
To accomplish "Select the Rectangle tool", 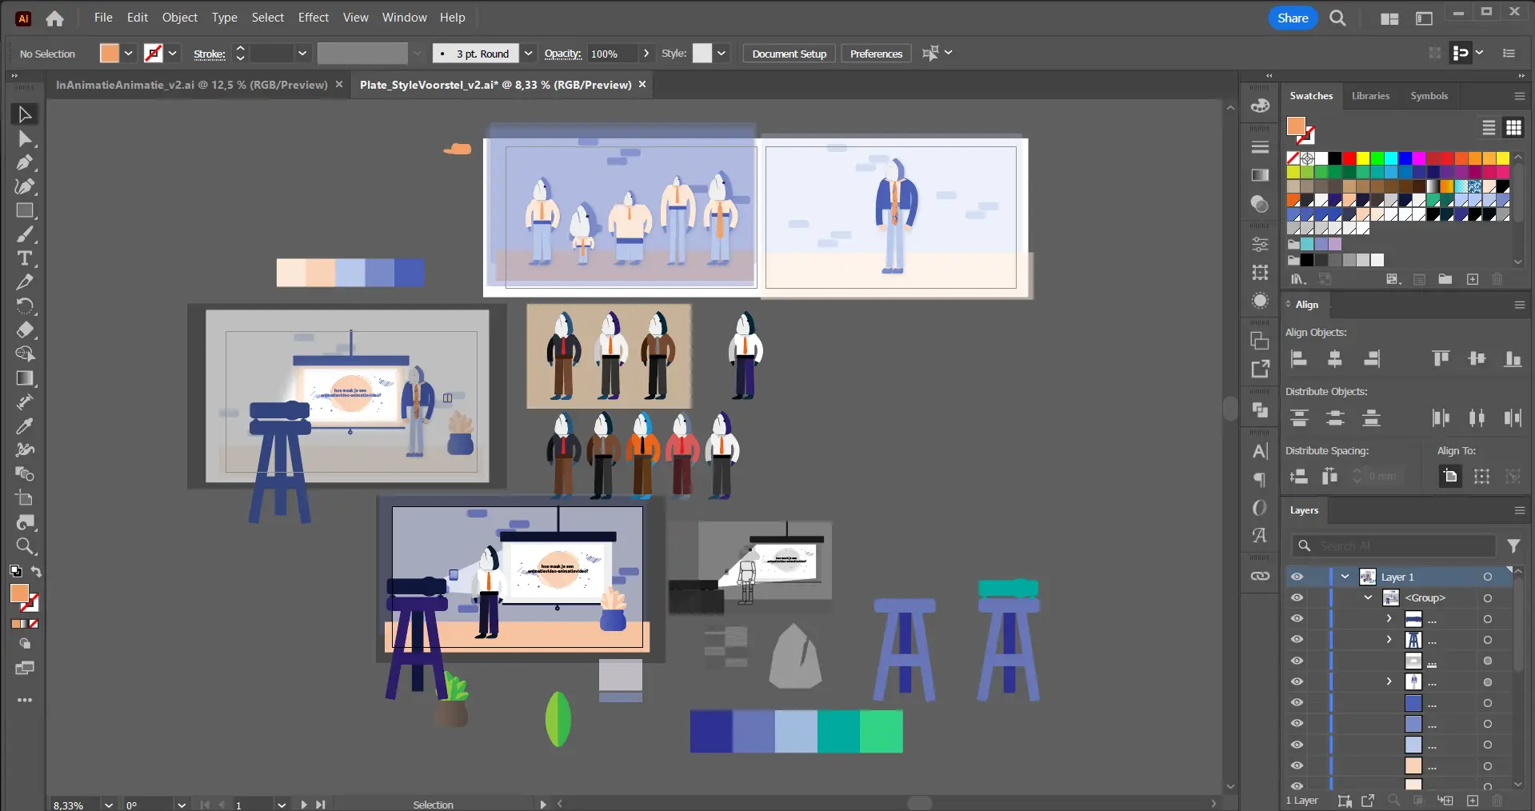I will (25, 210).
